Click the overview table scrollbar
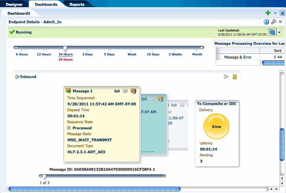 pyautogui.click(x=273, y=63)
